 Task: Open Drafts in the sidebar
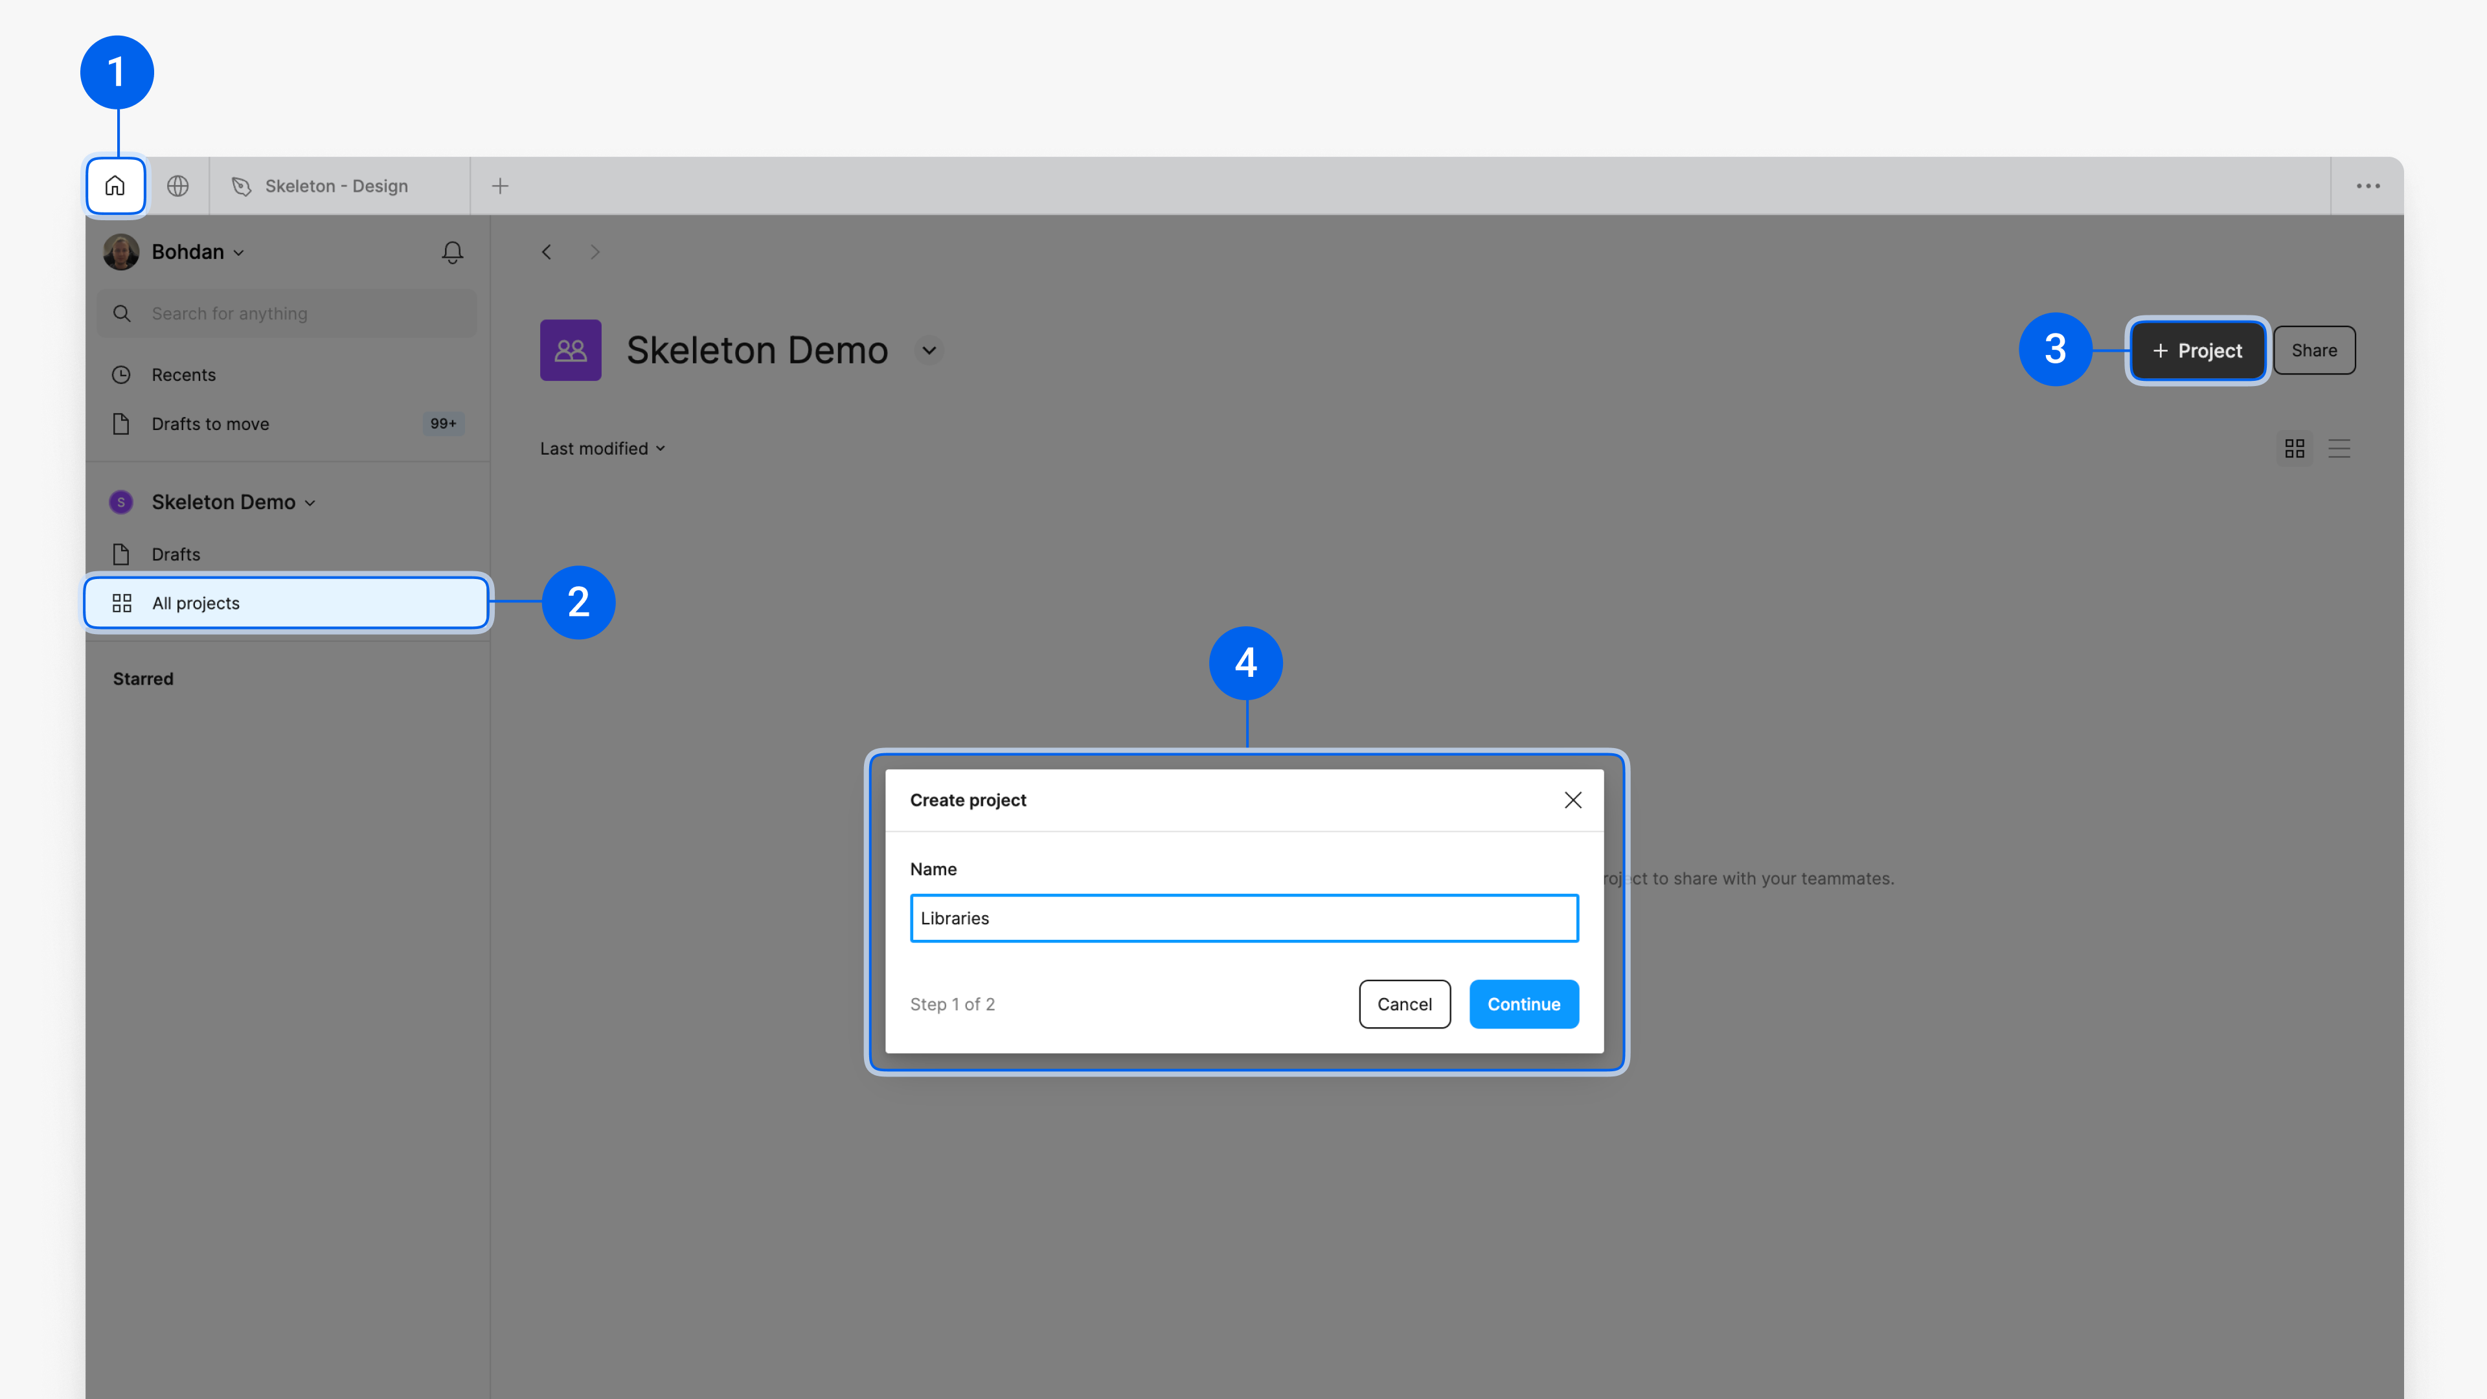[x=175, y=553]
